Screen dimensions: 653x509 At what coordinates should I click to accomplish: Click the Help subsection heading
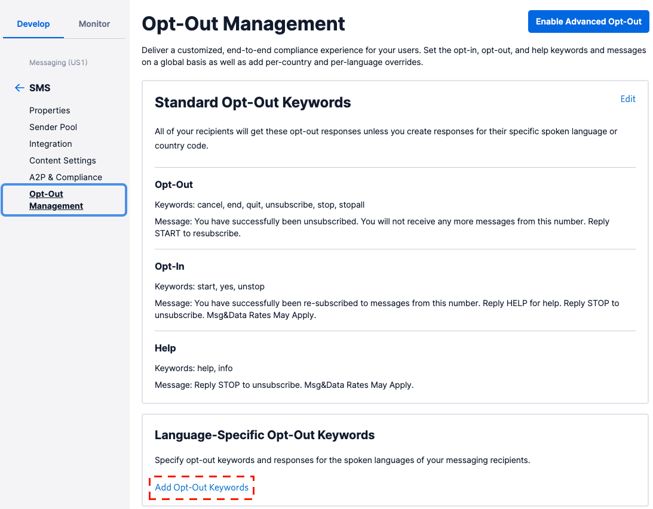[165, 348]
